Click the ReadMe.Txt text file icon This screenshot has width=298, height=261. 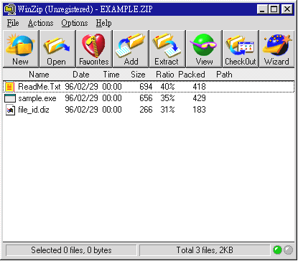(9, 87)
